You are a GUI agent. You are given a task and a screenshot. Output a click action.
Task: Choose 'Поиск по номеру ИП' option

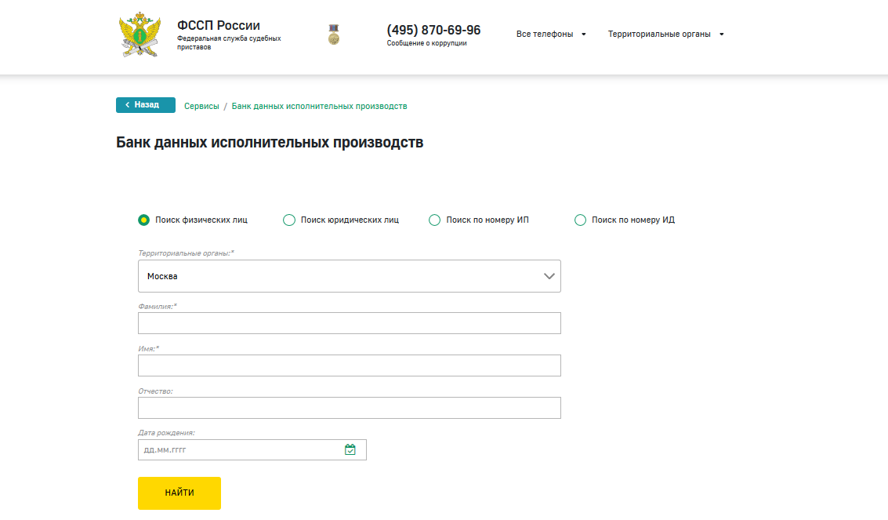435,220
